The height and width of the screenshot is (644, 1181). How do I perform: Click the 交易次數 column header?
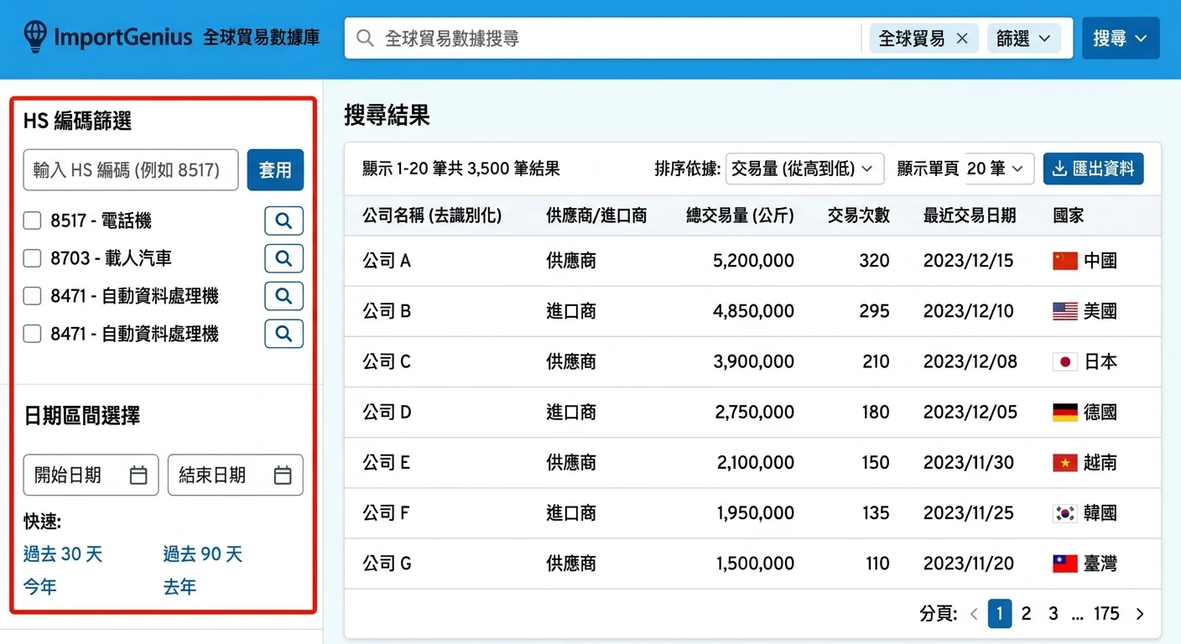(858, 216)
